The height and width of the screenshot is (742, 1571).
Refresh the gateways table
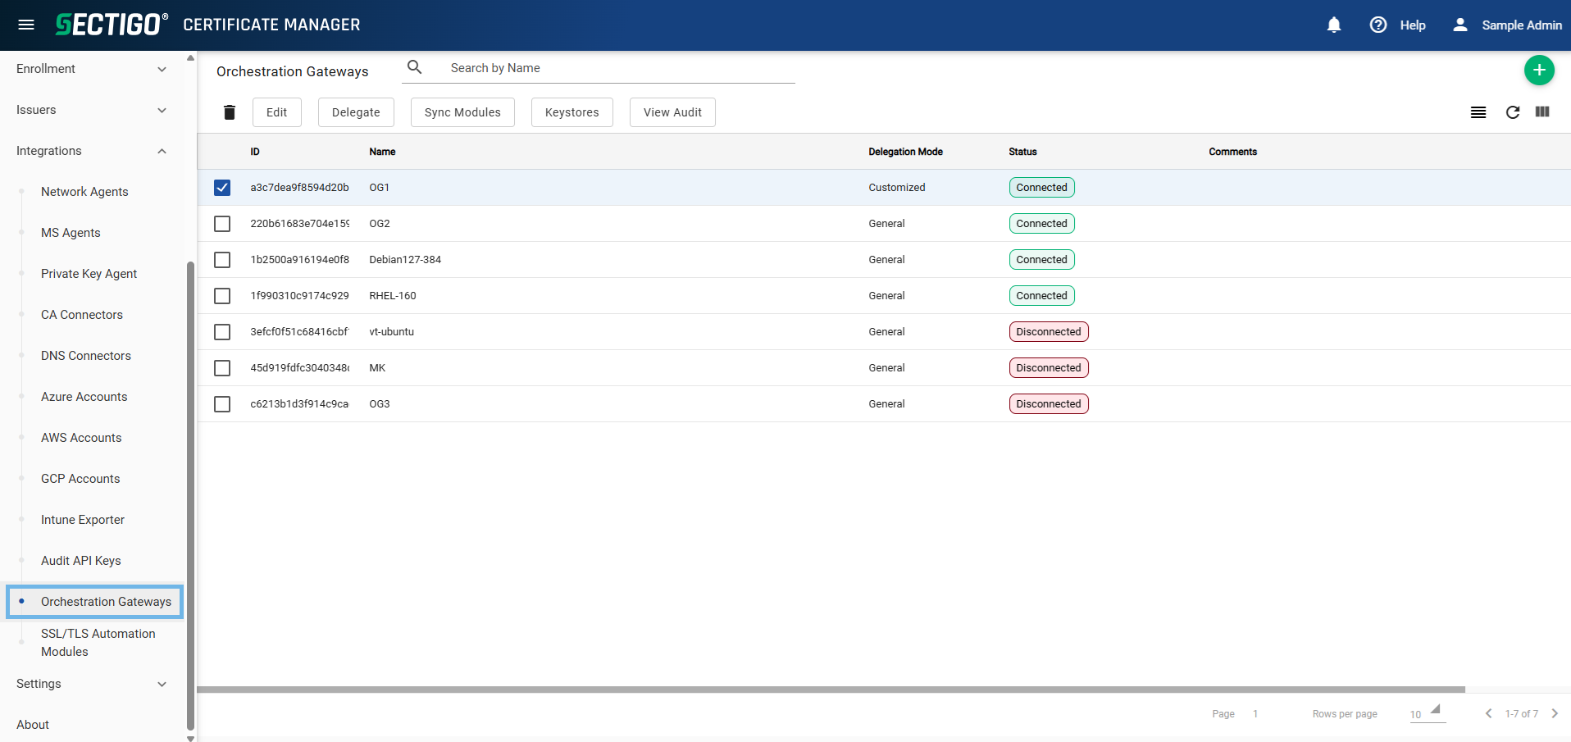(x=1513, y=112)
